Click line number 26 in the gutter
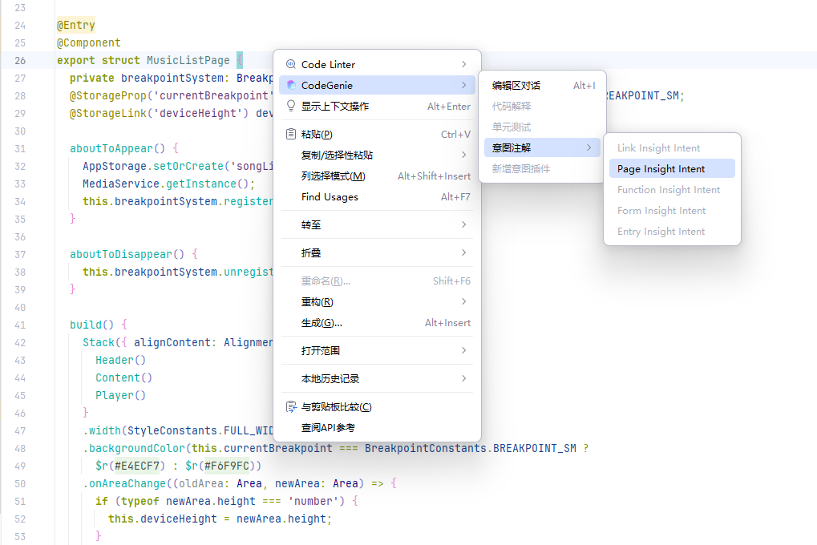Image resolution: width=817 pixels, height=545 pixels. point(20,60)
